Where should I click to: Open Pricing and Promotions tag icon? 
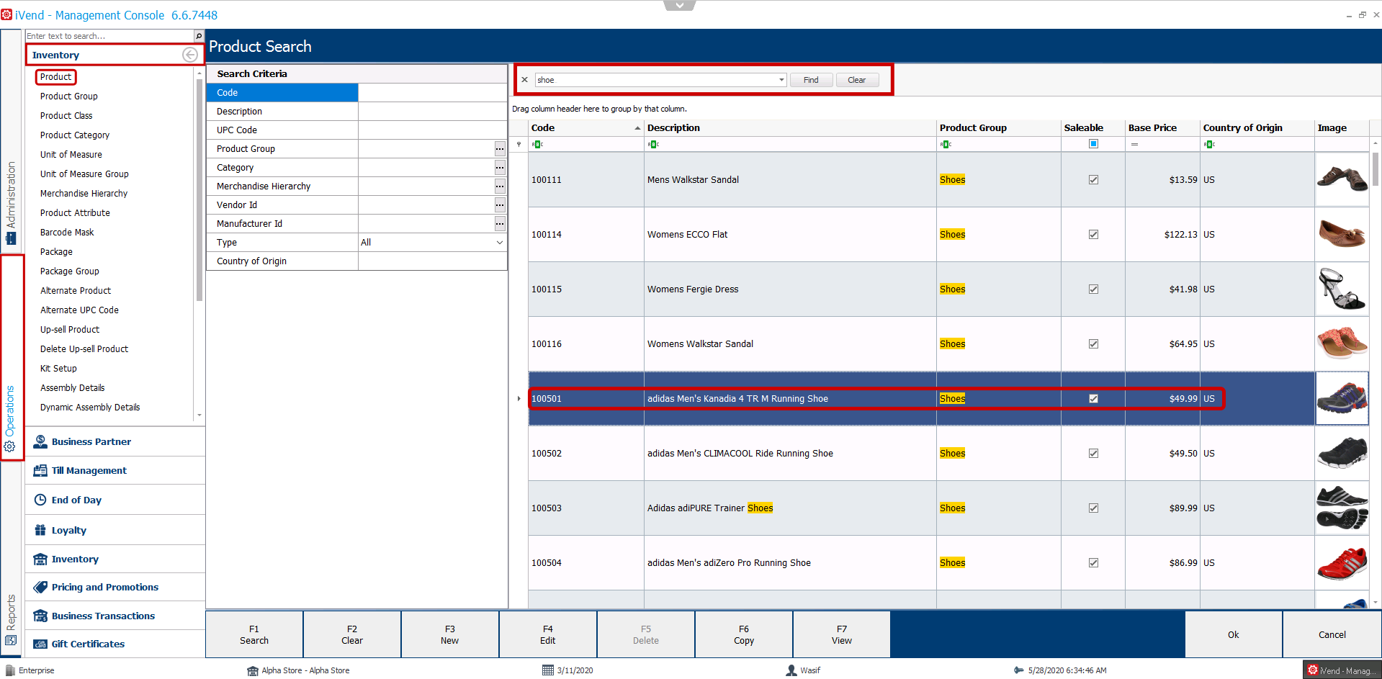40,587
